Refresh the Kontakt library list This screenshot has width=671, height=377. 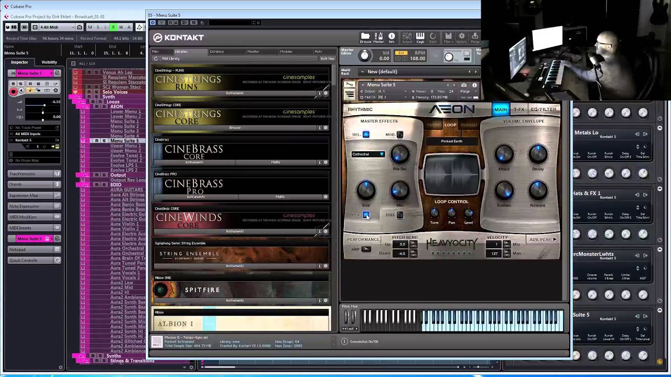tap(156, 59)
